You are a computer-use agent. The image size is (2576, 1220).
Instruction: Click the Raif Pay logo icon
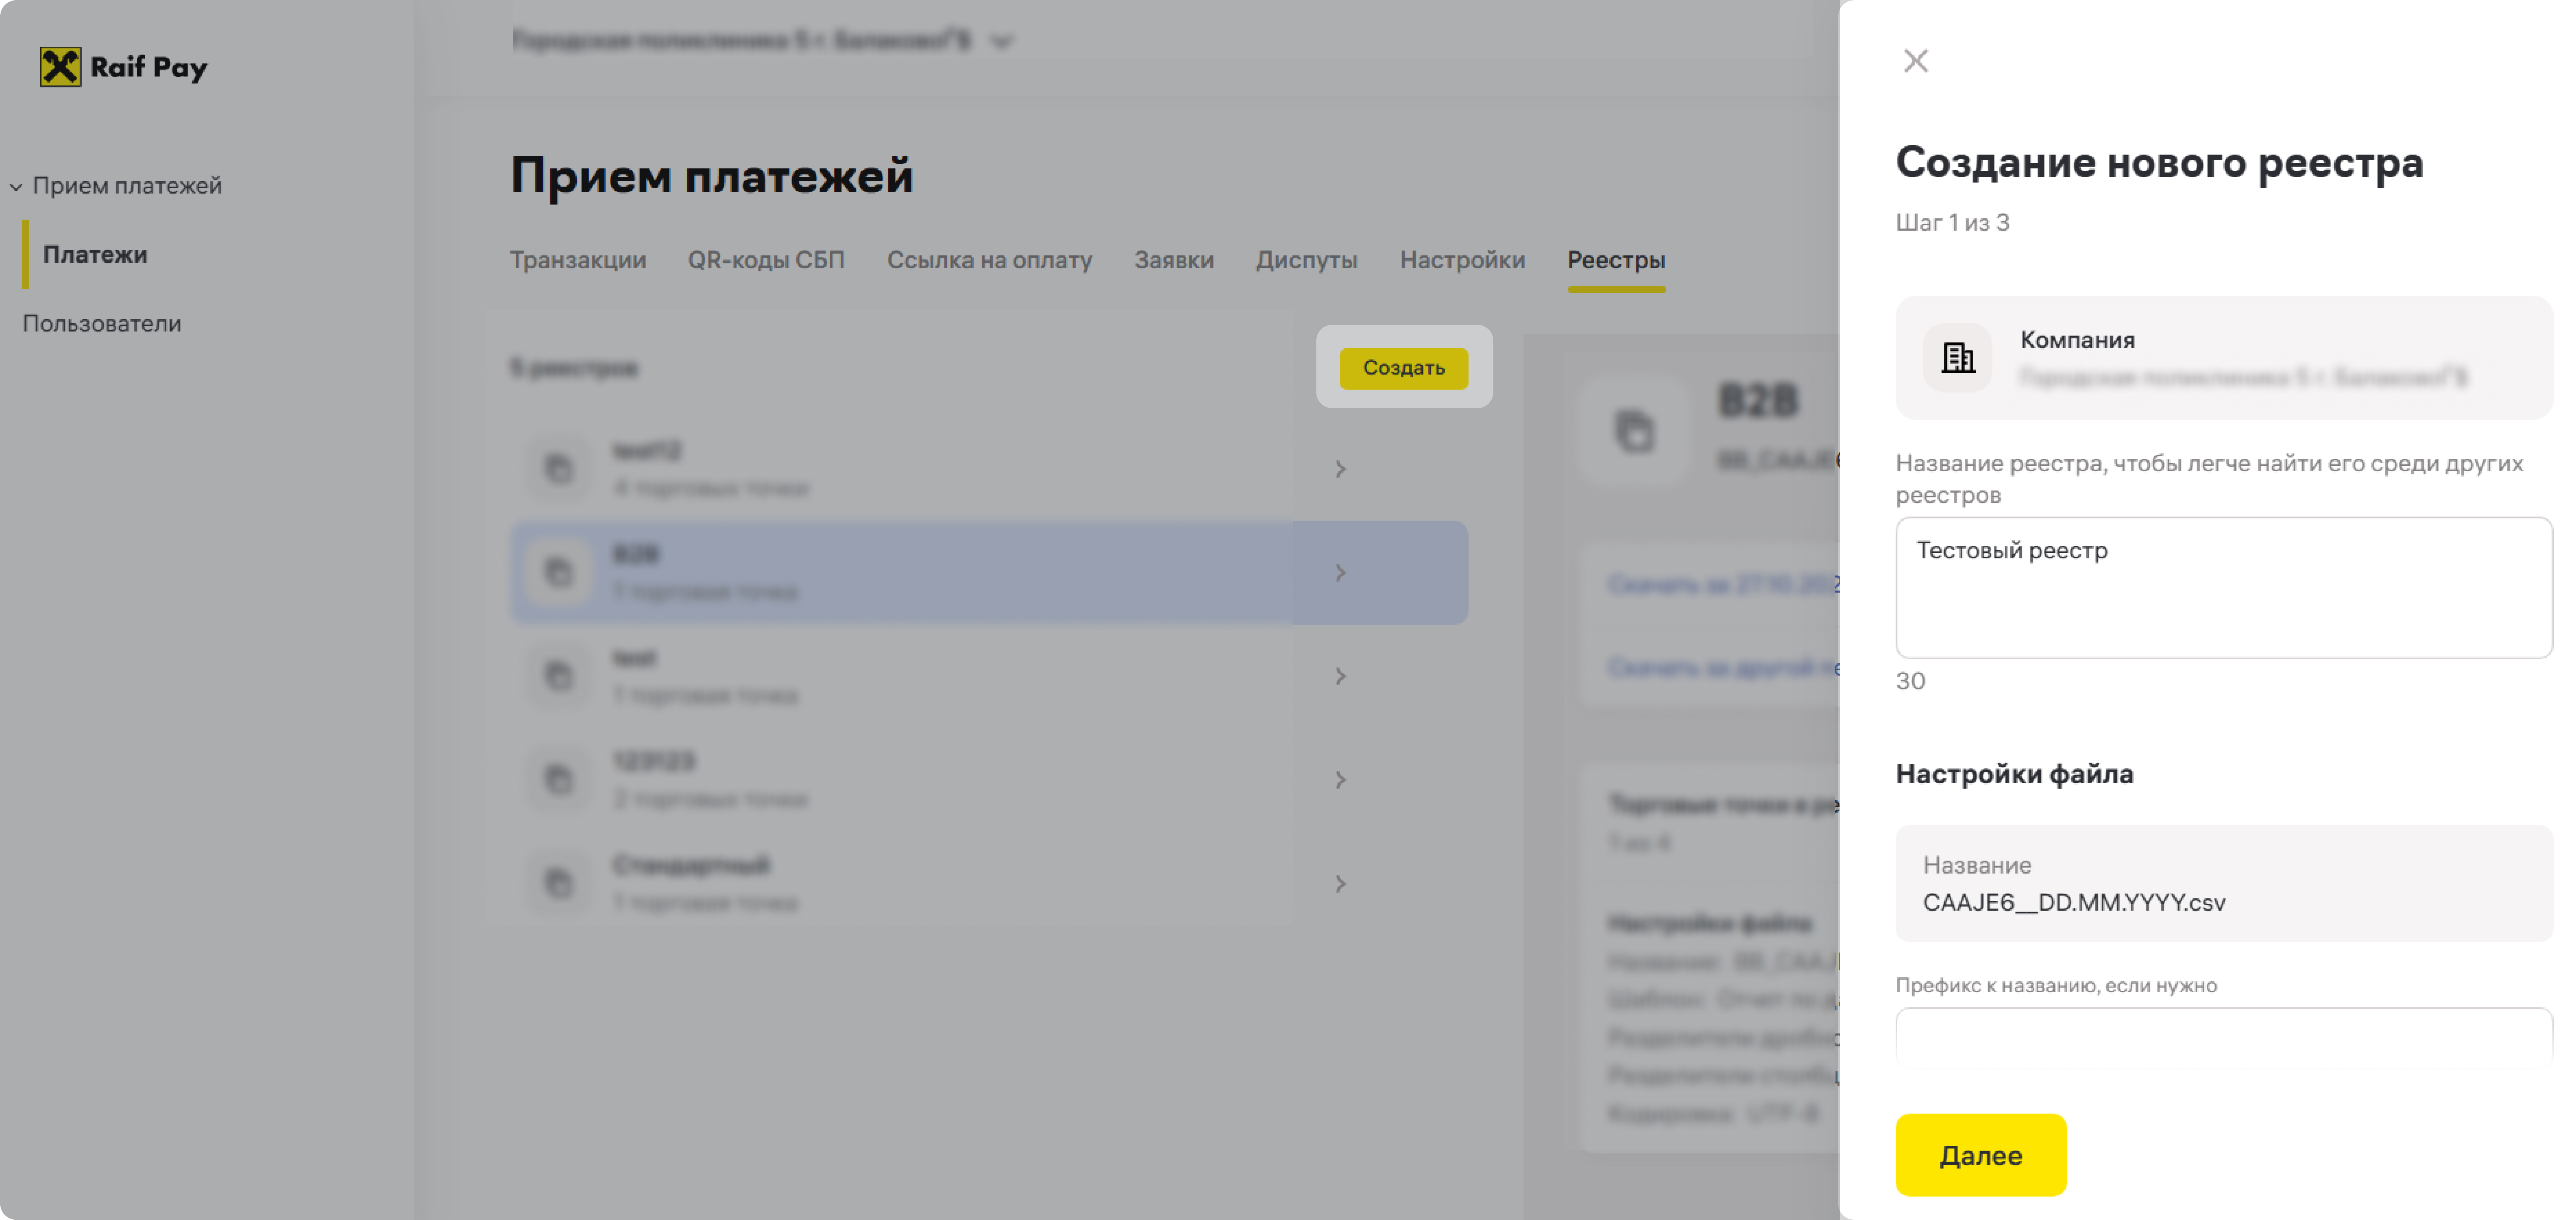tap(60, 67)
